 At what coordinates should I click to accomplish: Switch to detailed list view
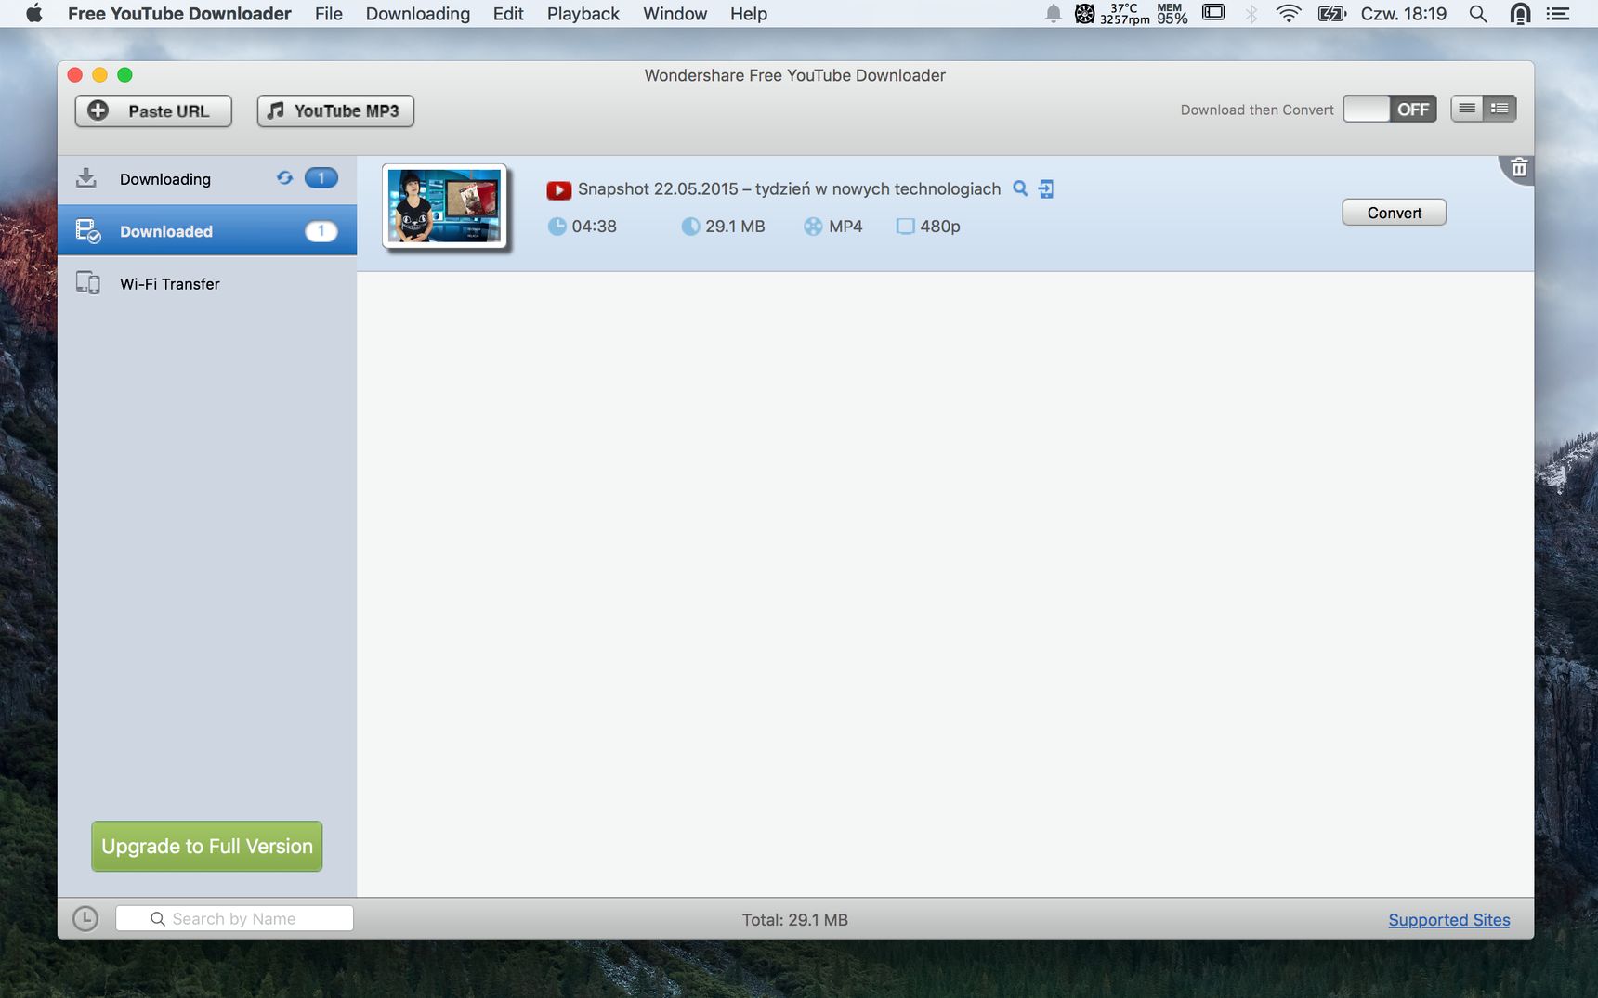click(1500, 109)
